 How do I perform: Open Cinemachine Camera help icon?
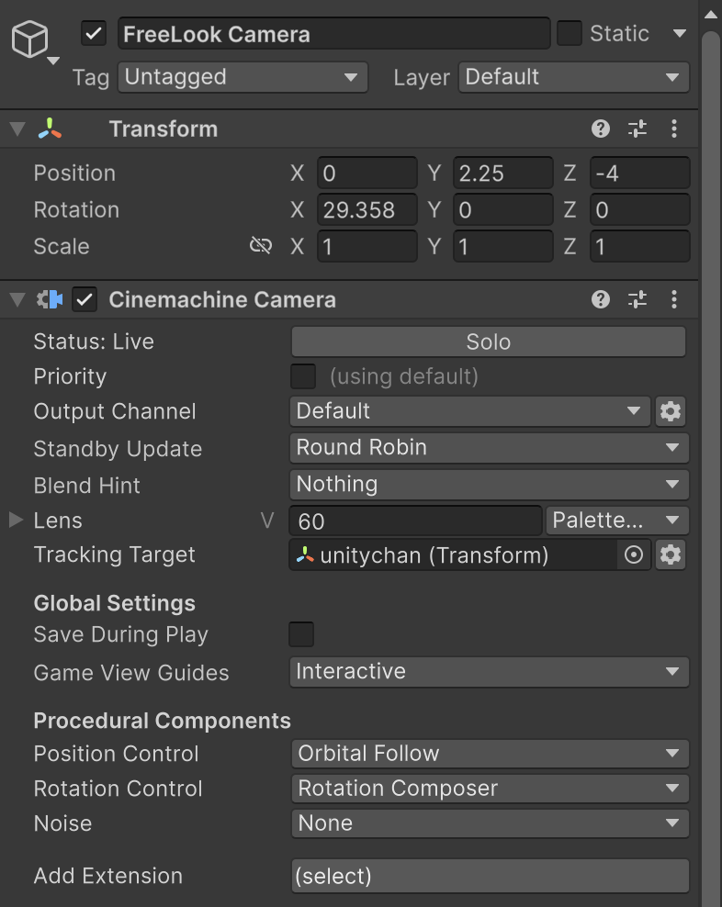pyautogui.click(x=601, y=299)
